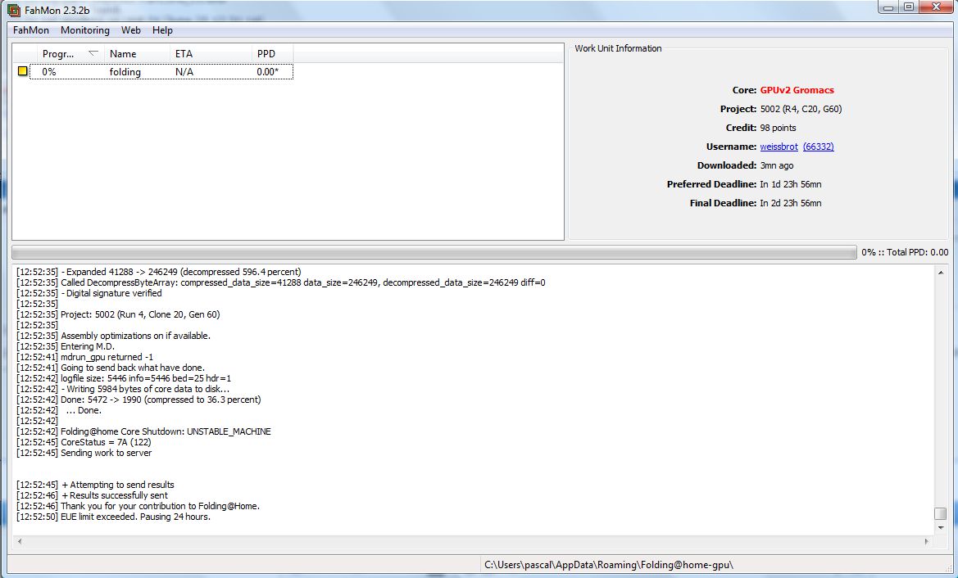This screenshot has height=578, width=958.
Task: Click the GPUv2 Gromacs core text
Action: [x=797, y=90]
